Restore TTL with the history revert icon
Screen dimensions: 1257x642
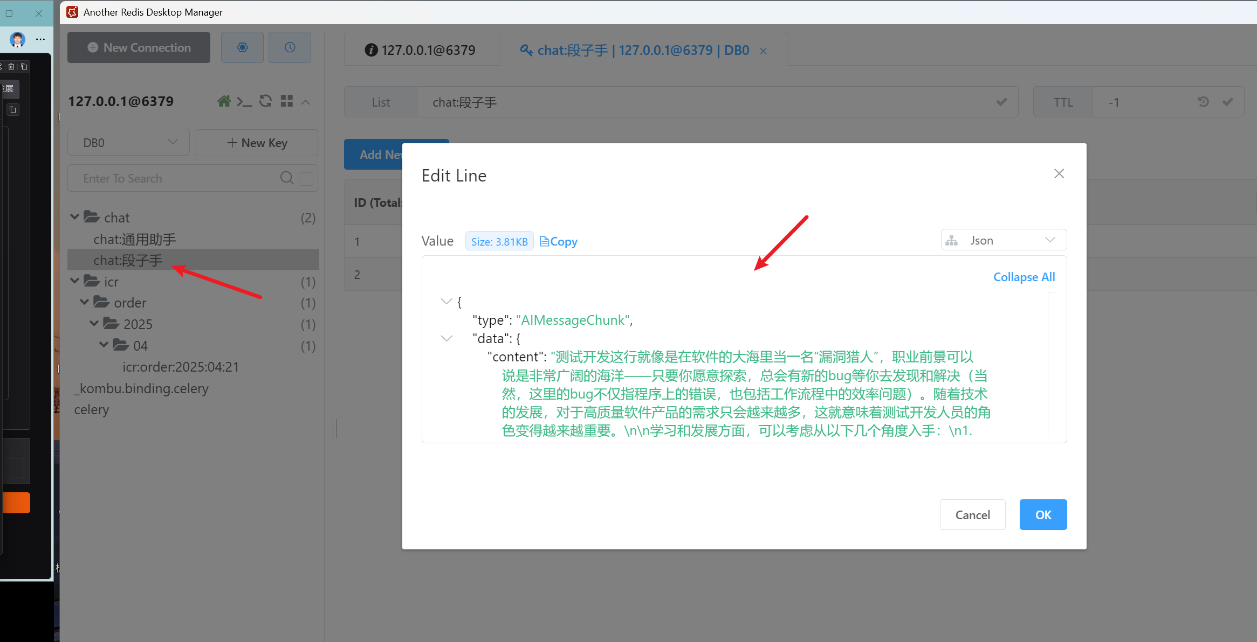tap(1203, 101)
